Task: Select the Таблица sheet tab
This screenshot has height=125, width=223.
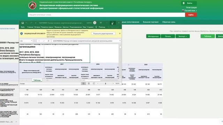Action: pos(37,80)
